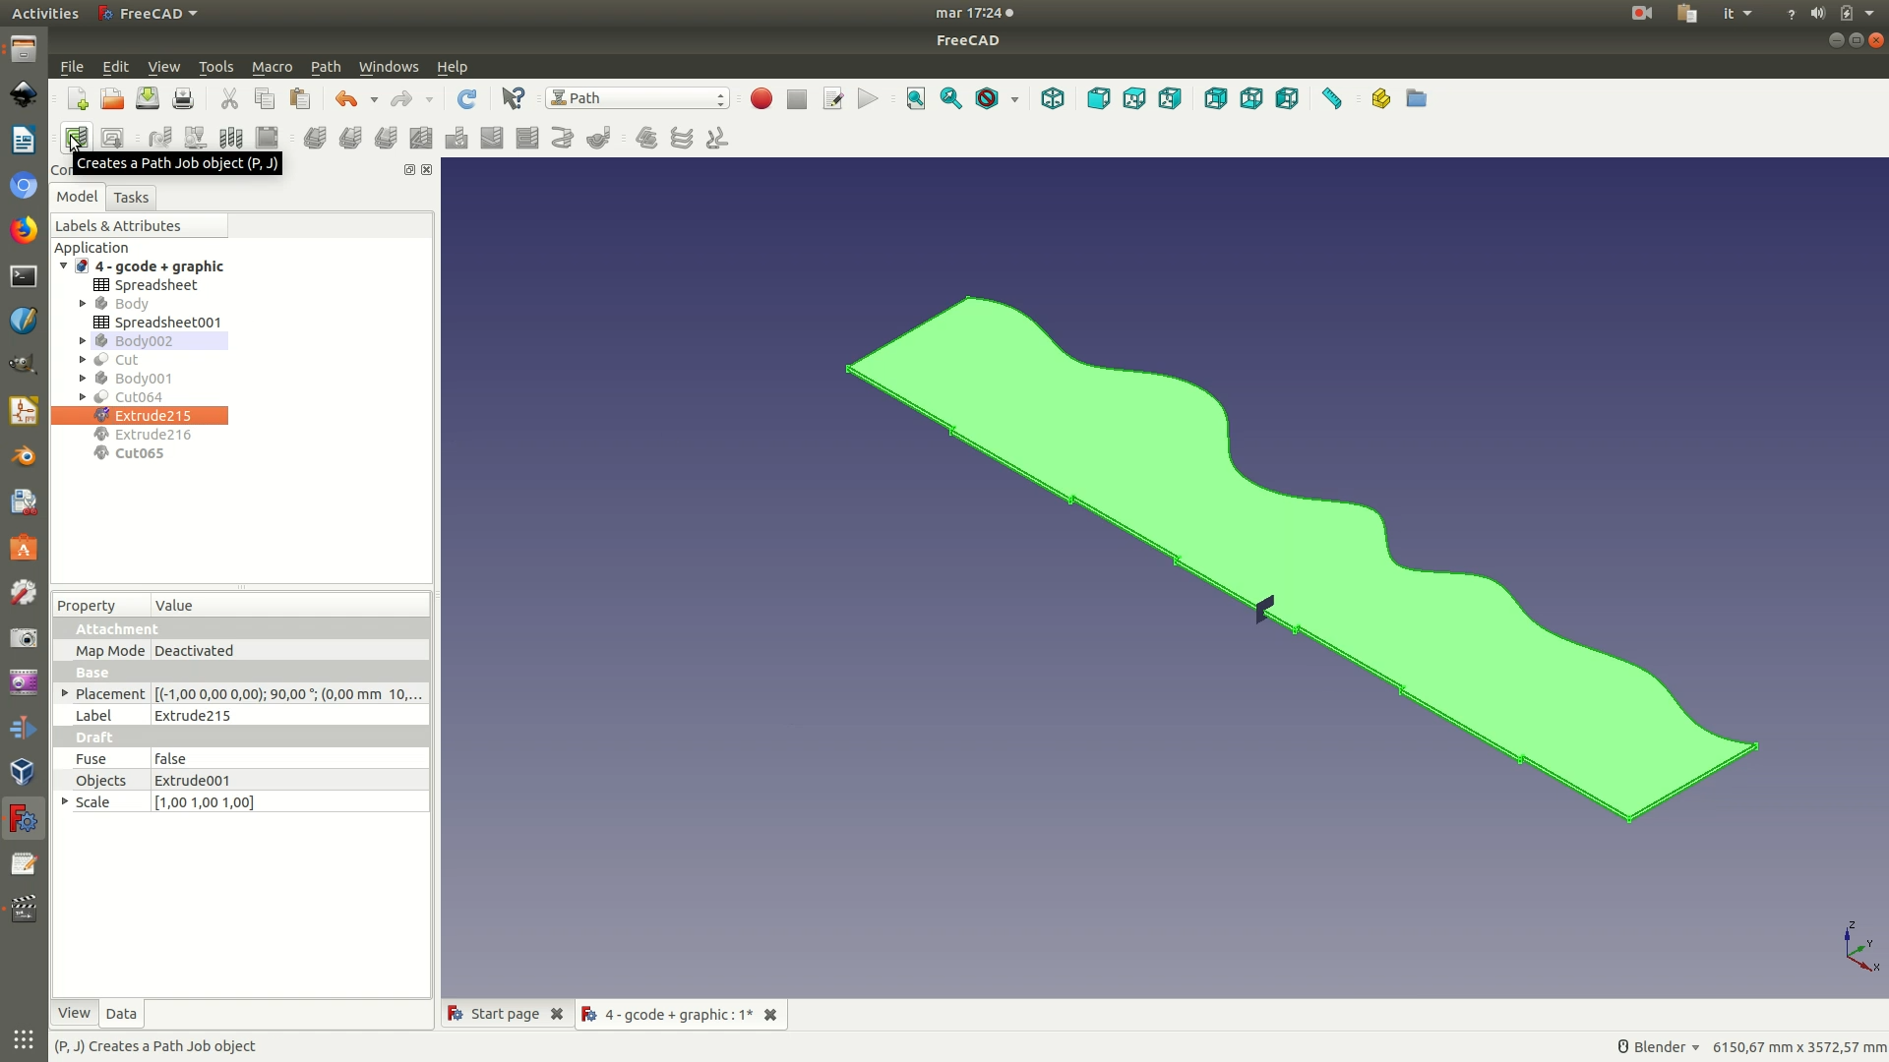Viewport: 1889px width, 1062px height.
Task: Open the Macro menu
Action: [x=272, y=67]
